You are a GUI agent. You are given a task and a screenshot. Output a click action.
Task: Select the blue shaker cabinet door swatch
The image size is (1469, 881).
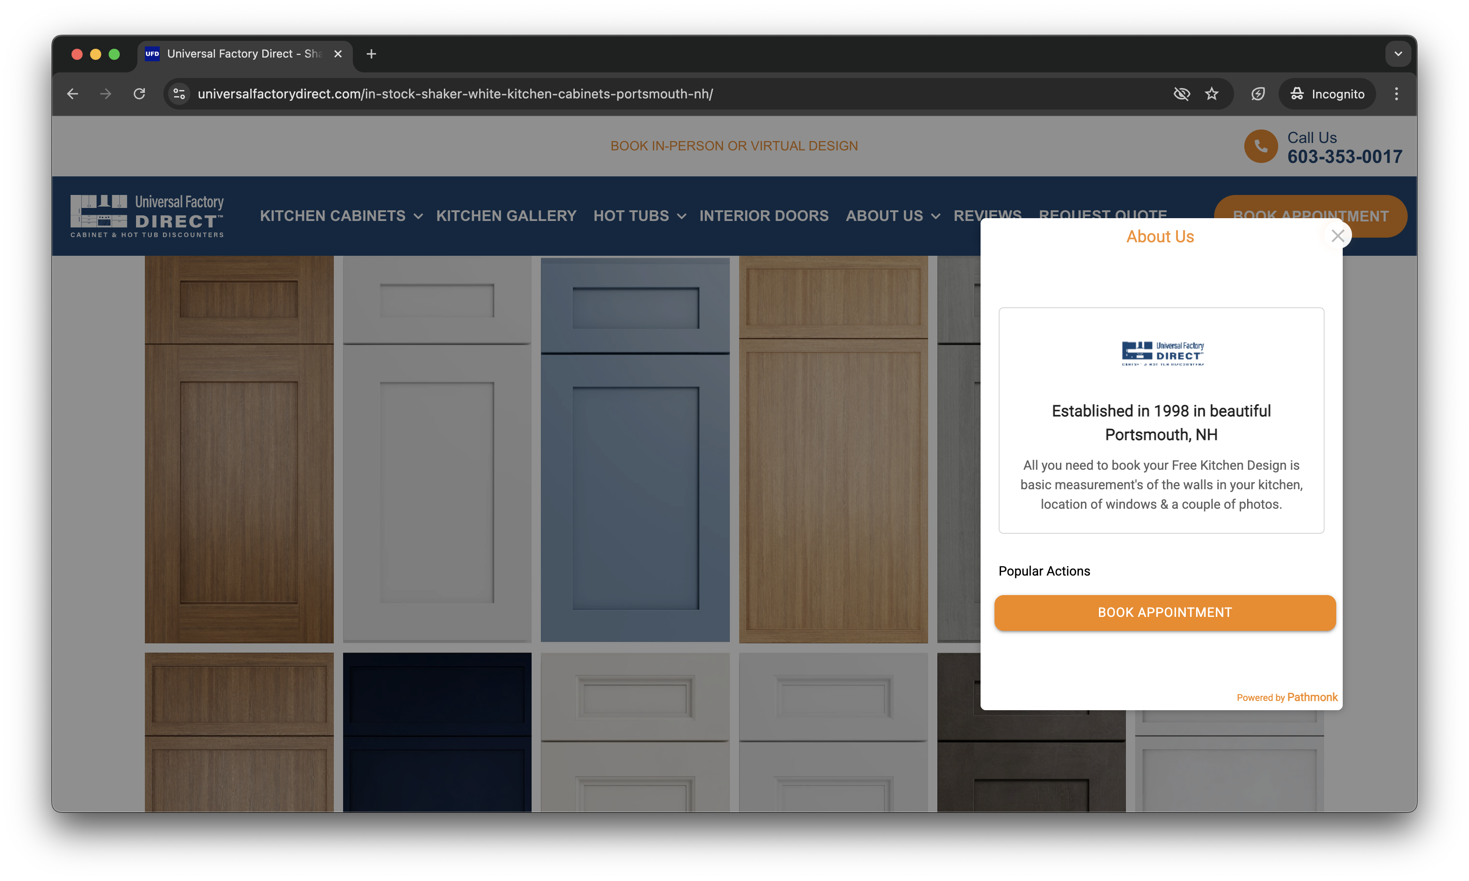tap(635, 449)
